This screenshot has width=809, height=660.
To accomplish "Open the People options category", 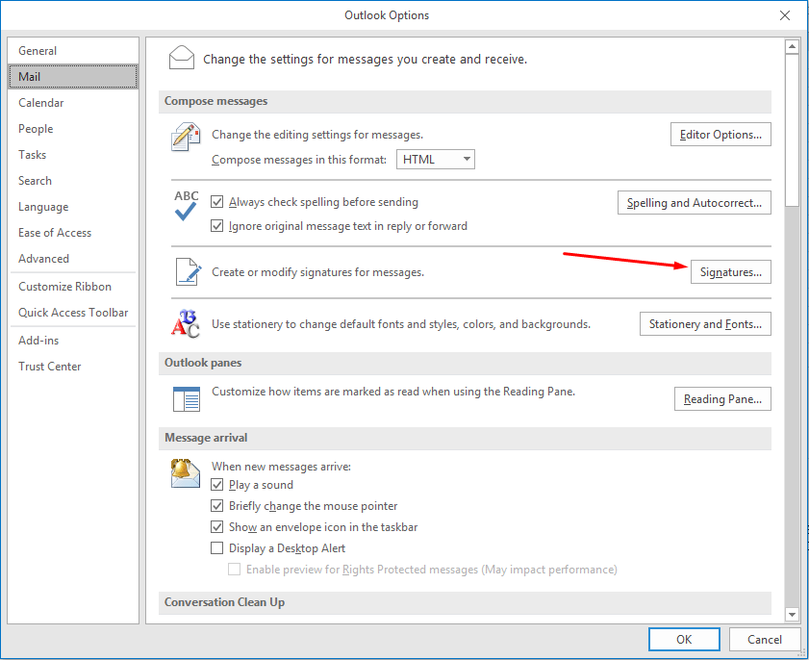I will (73, 129).
